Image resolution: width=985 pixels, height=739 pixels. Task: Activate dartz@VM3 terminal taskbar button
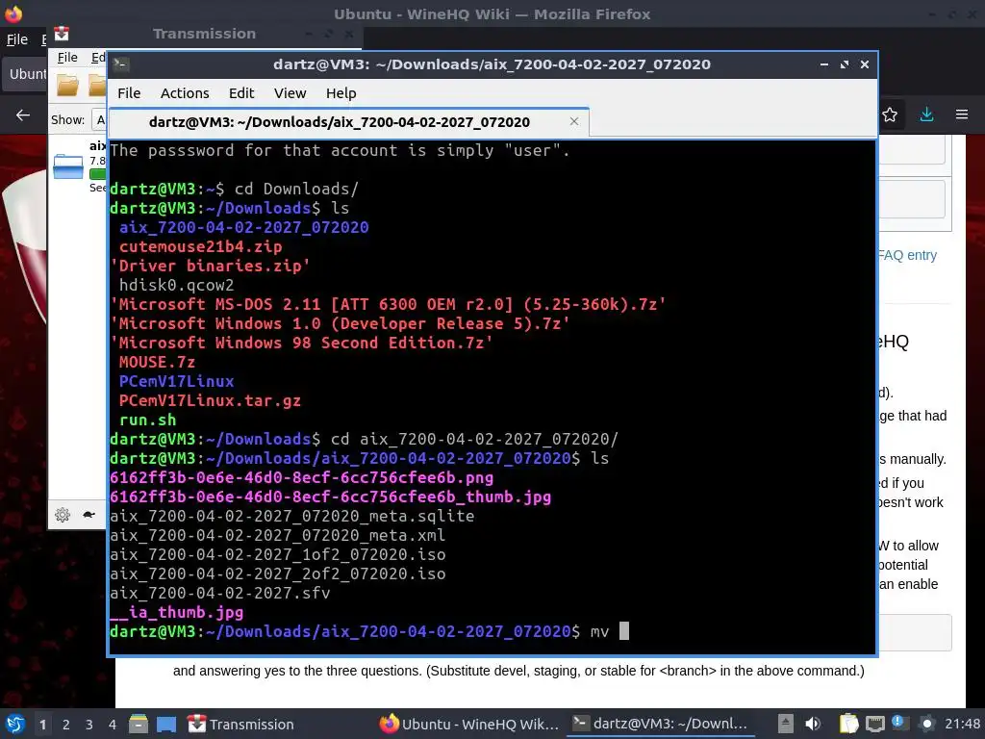pos(661,724)
